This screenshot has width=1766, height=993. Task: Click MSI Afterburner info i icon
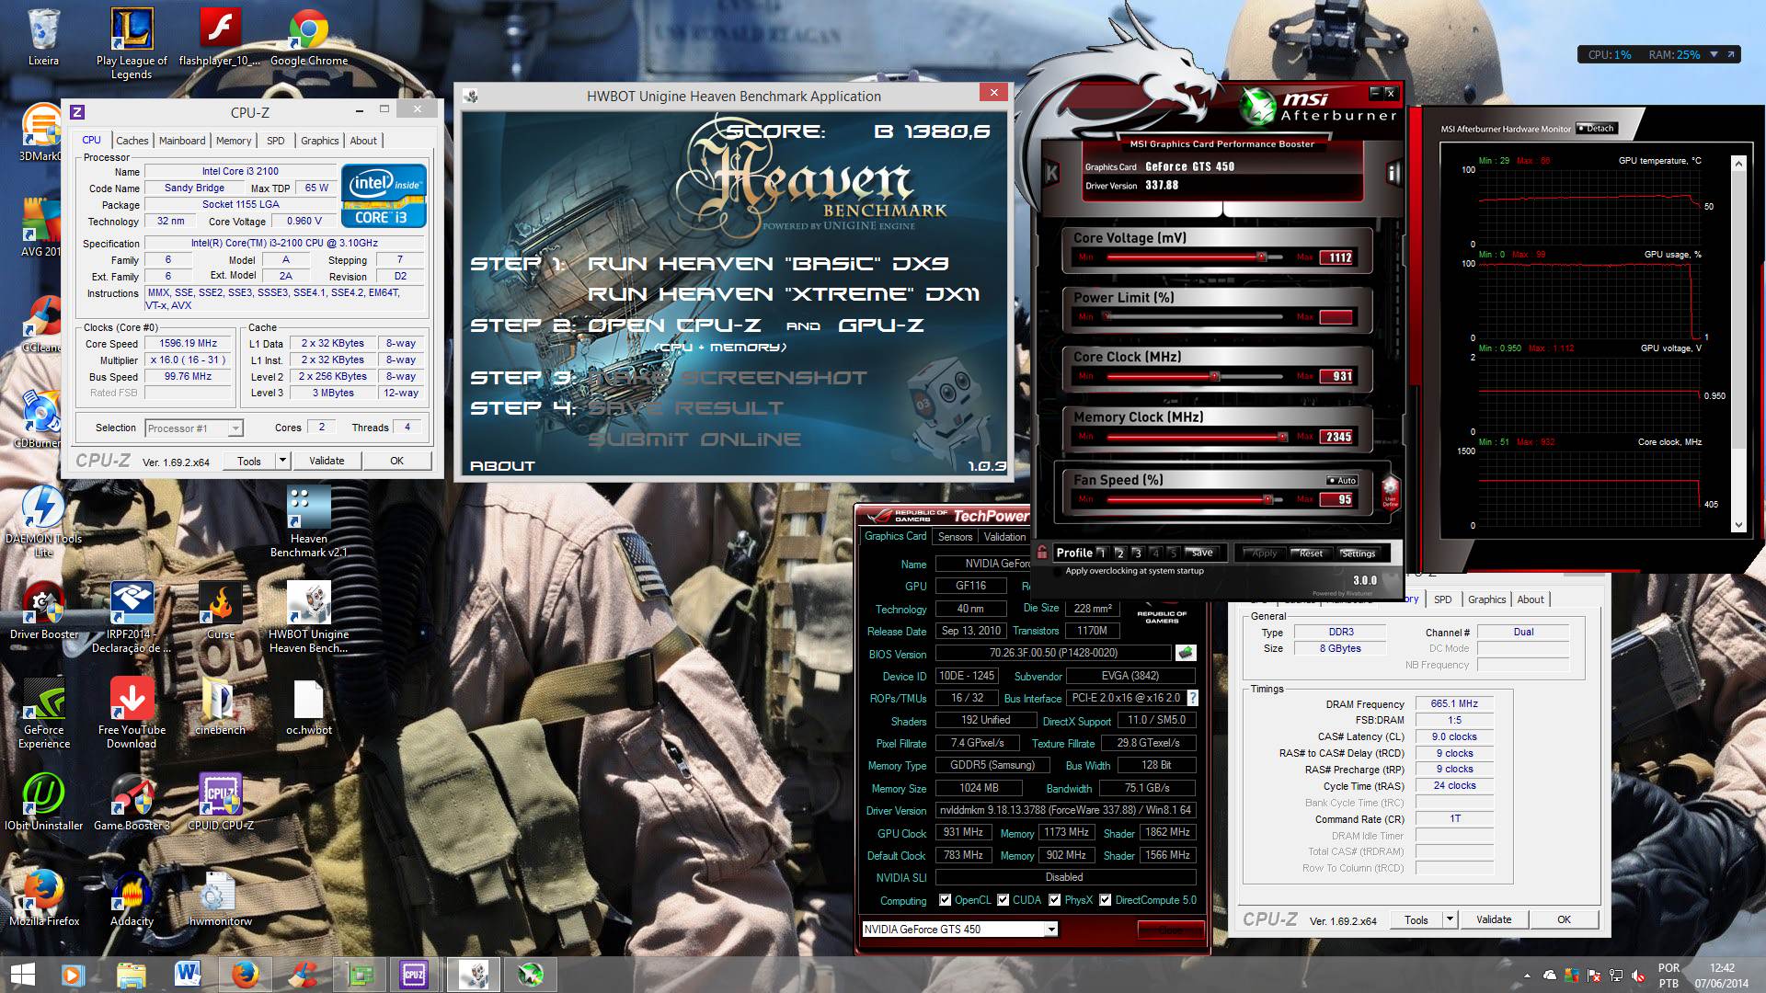[x=1393, y=173]
